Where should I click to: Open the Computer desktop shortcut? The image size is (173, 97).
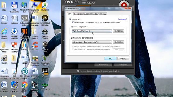(35, 7)
